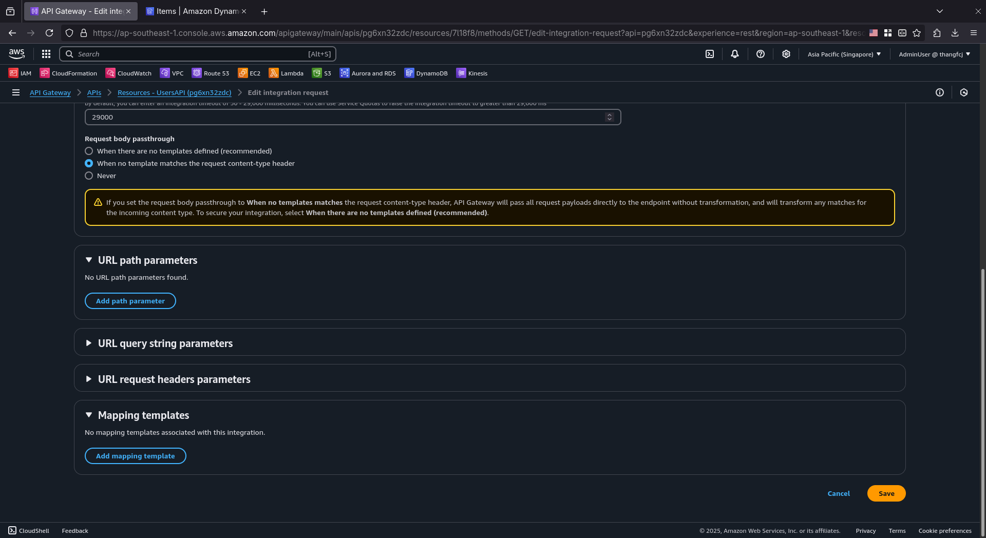Open the Privacy footer link
This screenshot has height=538, width=986.
point(866,531)
